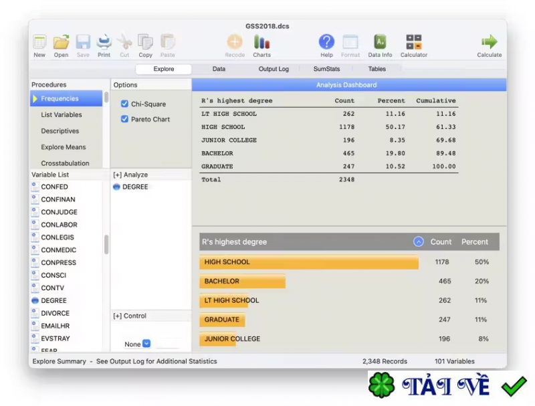
Task: Click the CONJUDGE variable icon
Action: (x=35, y=212)
